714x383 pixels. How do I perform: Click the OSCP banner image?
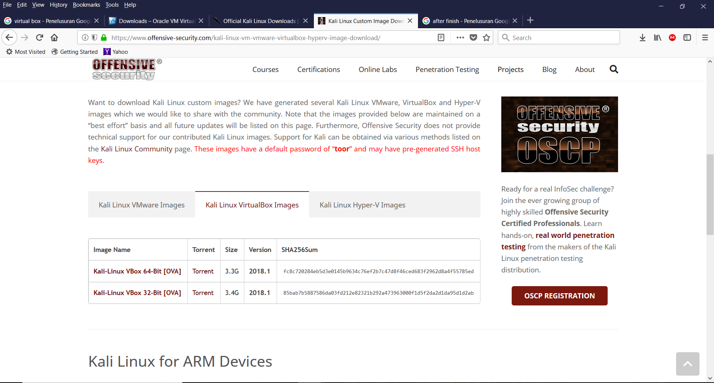[x=559, y=134]
